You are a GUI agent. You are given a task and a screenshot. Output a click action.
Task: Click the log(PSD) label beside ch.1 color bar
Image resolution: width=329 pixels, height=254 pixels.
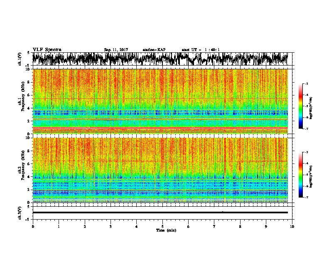311,108
